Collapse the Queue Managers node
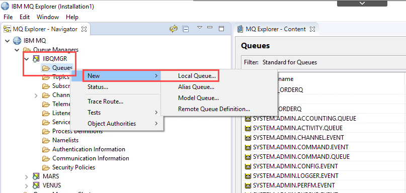The image size is (406, 193). [x=17, y=50]
